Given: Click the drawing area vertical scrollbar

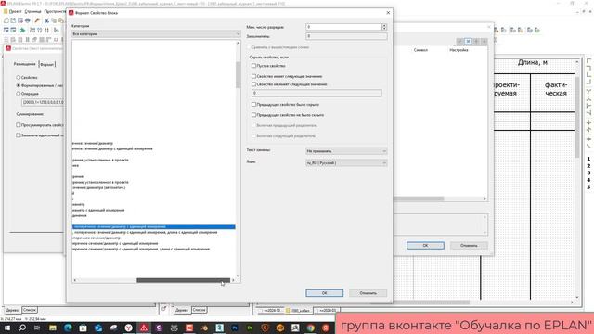Looking at the screenshot, I should [x=577, y=117].
